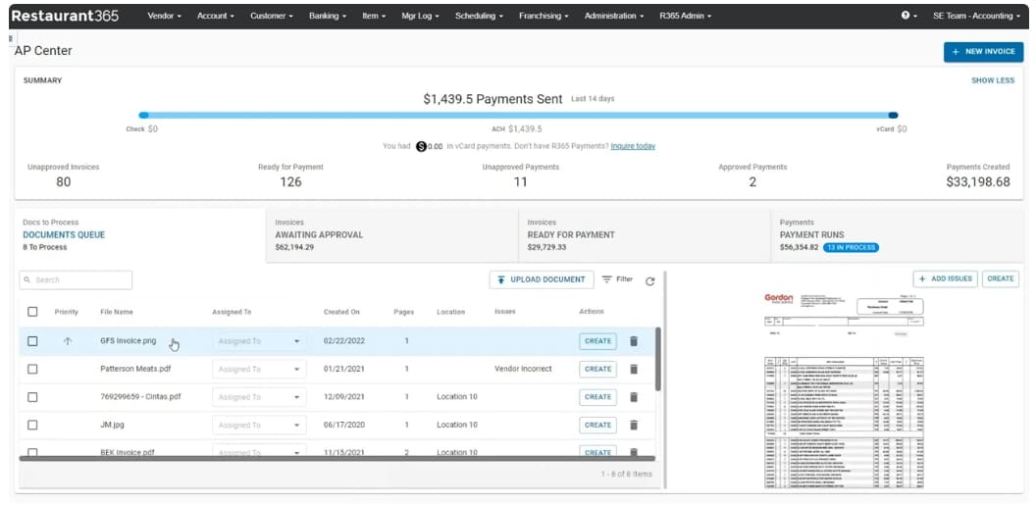Image resolution: width=1036 pixels, height=505 pixels.
Task: Open the Mgr Log menu
Action: point(420,16)
